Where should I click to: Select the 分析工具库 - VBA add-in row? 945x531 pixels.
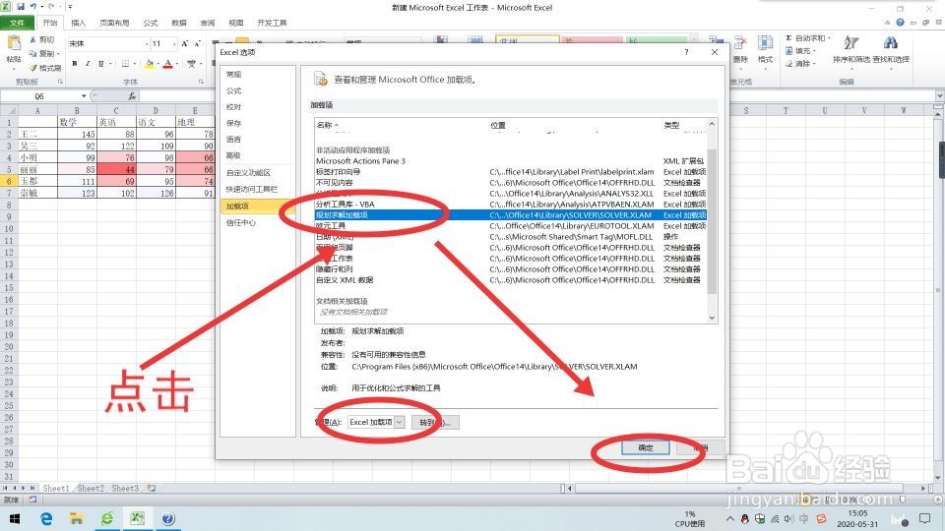point(511,205)
